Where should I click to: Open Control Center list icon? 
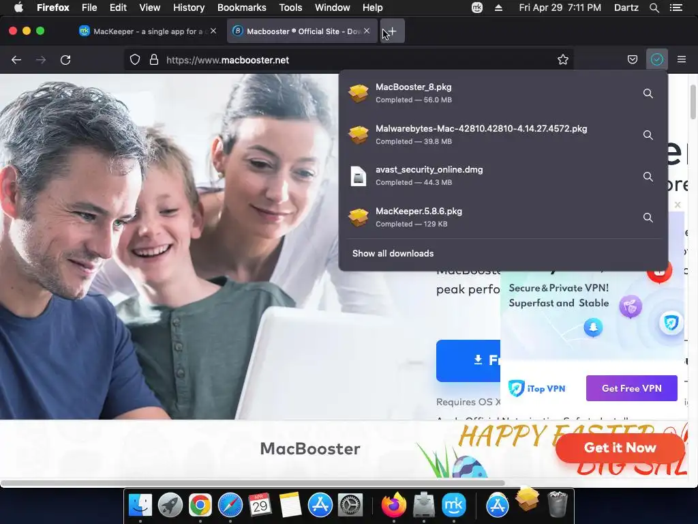click(676, 8)
